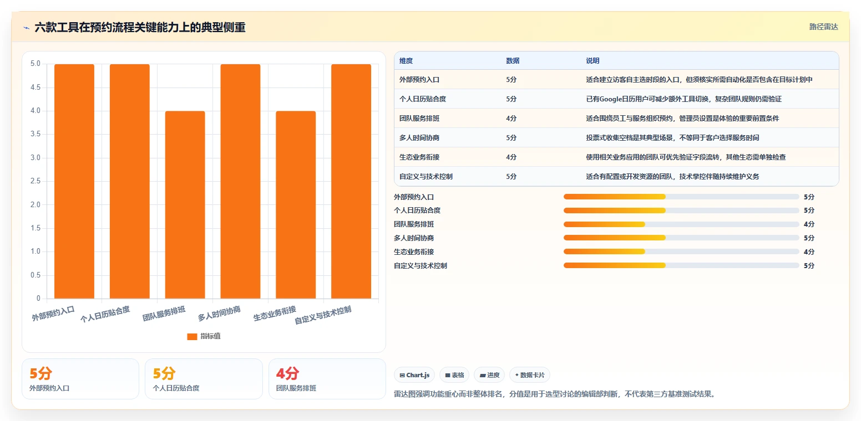This screenshot has height=421, width=861.
Task: Click the 外部预约入口 x-axis label under the chart
Action: (53, 314)
